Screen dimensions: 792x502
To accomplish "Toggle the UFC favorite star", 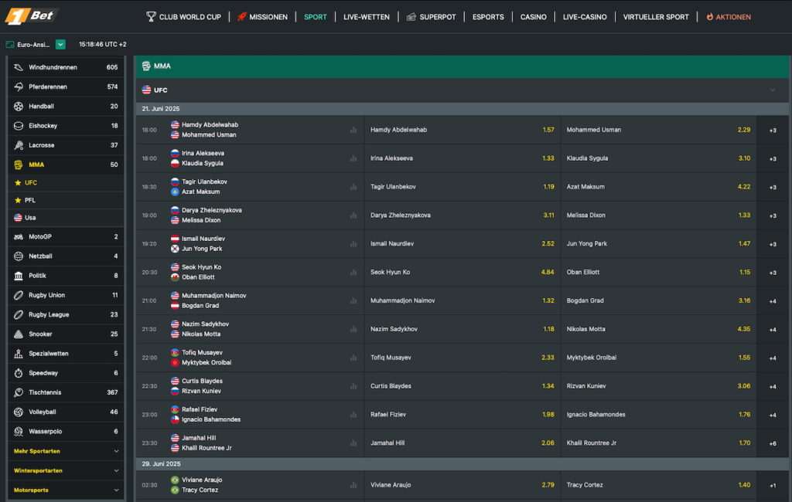I will pyautogui.click(x=19, y=182).
